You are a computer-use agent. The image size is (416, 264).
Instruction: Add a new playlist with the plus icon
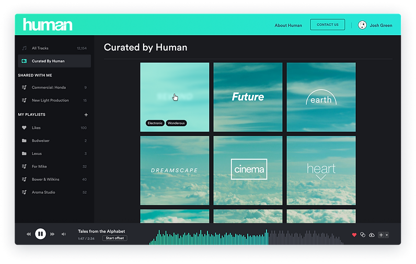(86, 115)
